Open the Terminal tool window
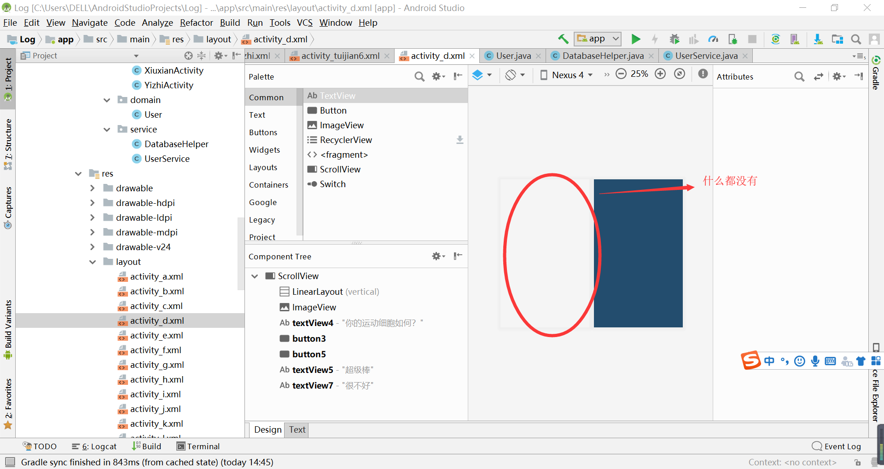 (x=198, y=446)
